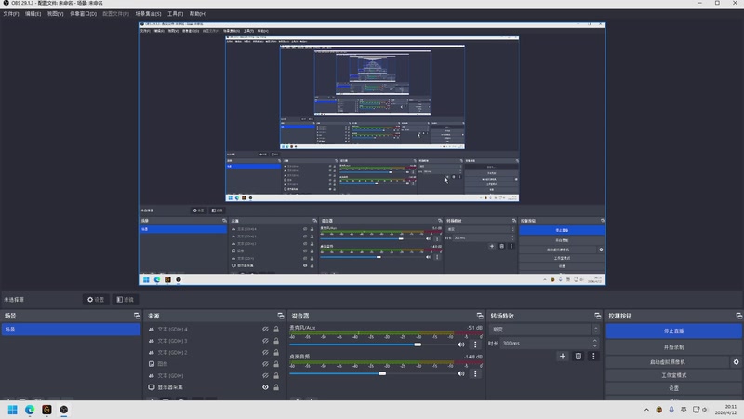Toggle lock on display capture (显示器采集) source
The height and width of the screenshot is (419, 744).
(x=276, y=387)
